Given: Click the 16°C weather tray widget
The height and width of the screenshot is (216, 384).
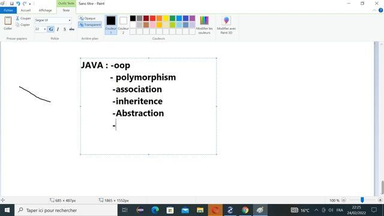Looking at the screenshot, I should click(x=300, y=210).
